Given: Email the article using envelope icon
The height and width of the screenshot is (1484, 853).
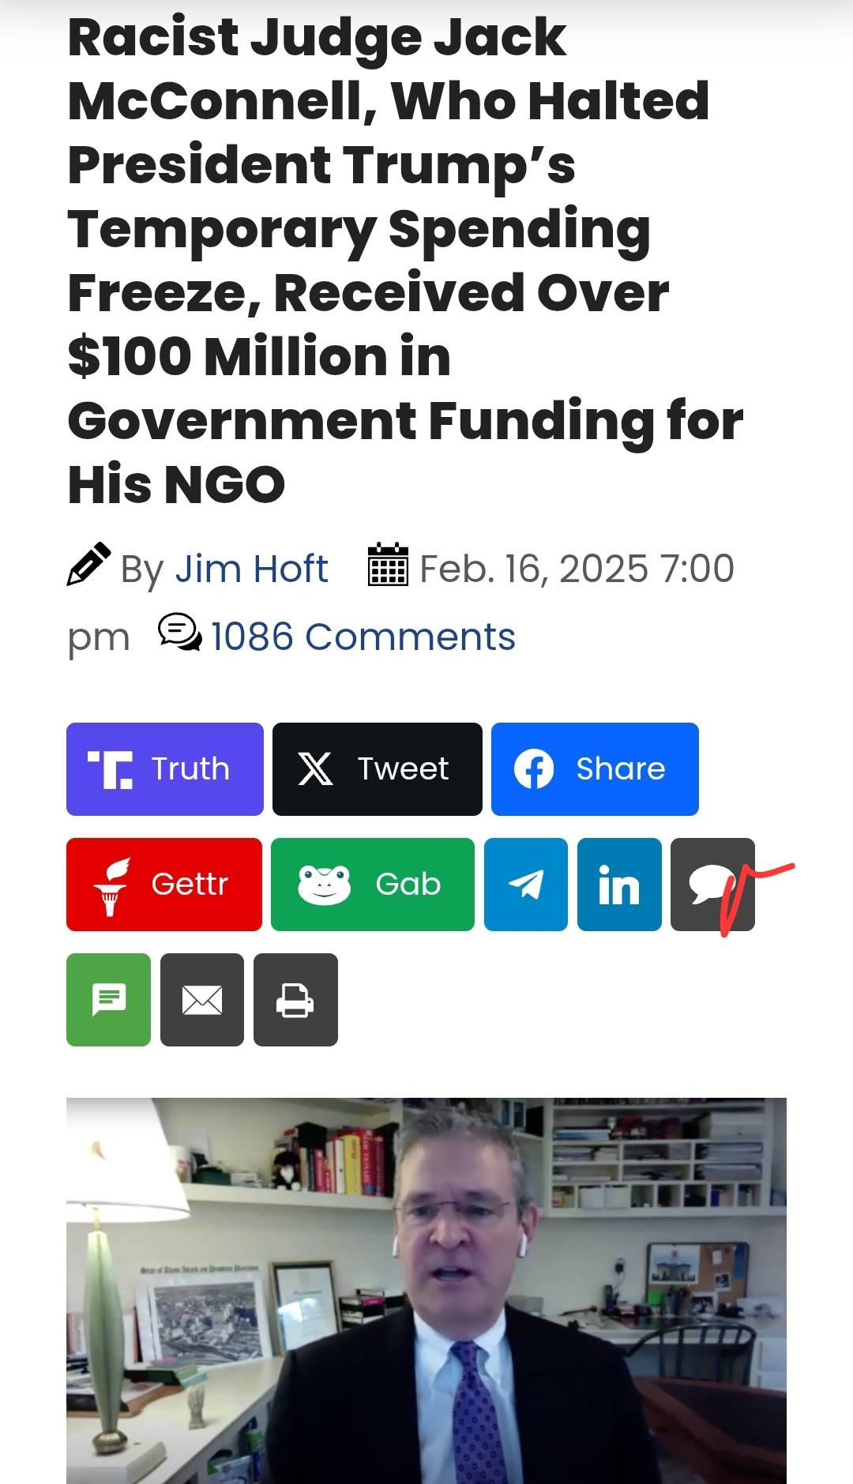Looking at the screenshot, I should click(201, 999).
